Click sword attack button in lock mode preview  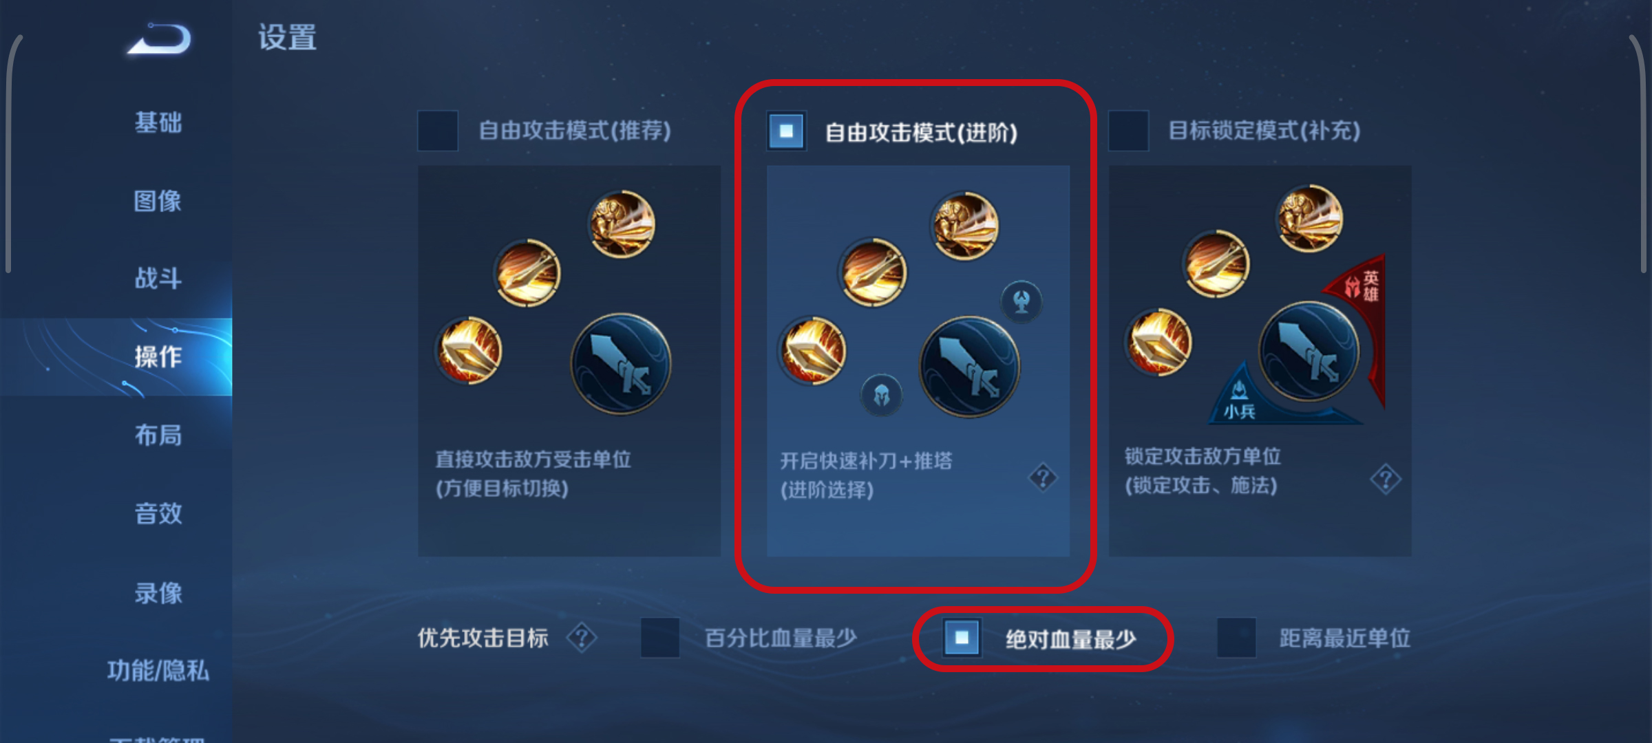pyautogui.click(x=1309, y=352)
